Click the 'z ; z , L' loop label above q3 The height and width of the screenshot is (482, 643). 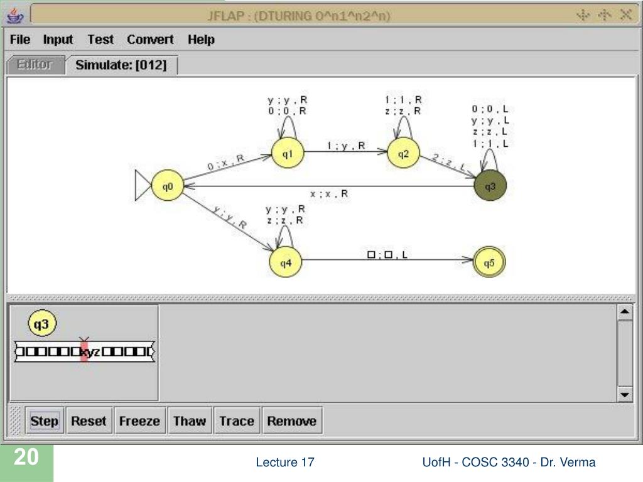tap(490, 132)
